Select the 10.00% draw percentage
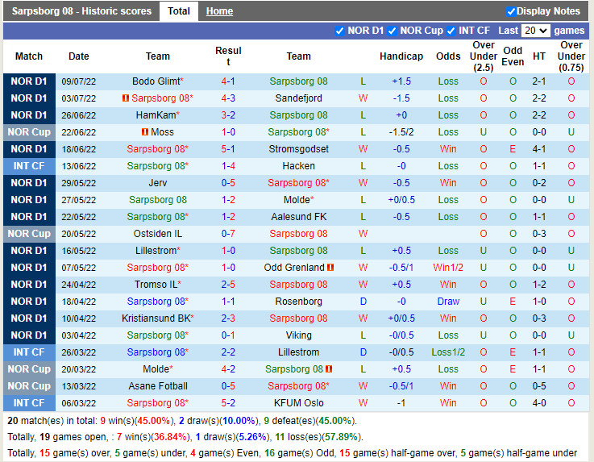Image resolution: width=594 pixels, height=462 pixels. pos(239,421)
